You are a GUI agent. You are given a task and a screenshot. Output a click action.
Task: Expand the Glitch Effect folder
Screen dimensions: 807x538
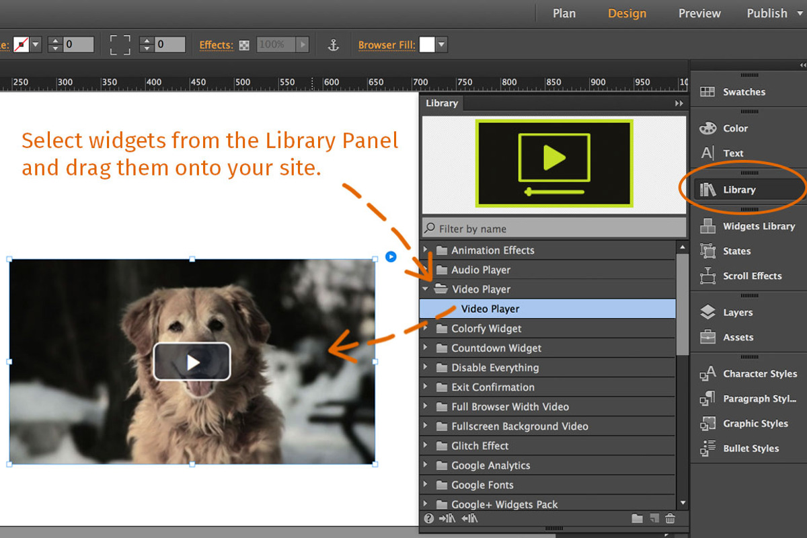point(426,446)
